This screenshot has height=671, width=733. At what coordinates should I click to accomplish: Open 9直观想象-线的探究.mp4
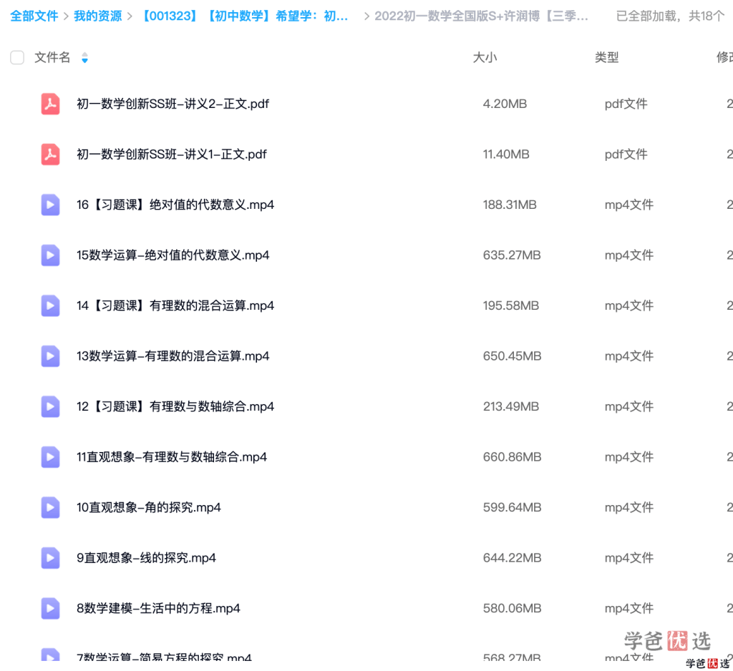pyautogui.click(x=146, y=558)
